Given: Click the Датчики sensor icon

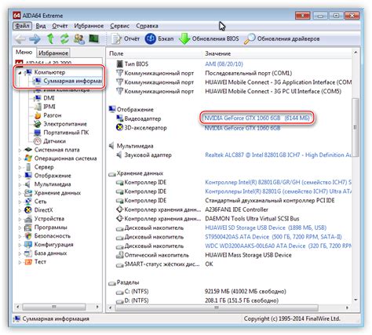Looking at the screenshot, I should click(38, 141).
